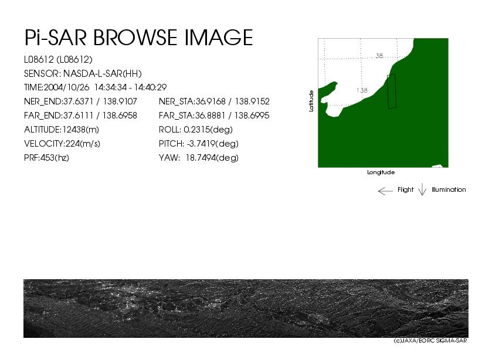Click the green location map
This screenshot has width=482, height=349.
pyautogui.click(x=383, y=103)
